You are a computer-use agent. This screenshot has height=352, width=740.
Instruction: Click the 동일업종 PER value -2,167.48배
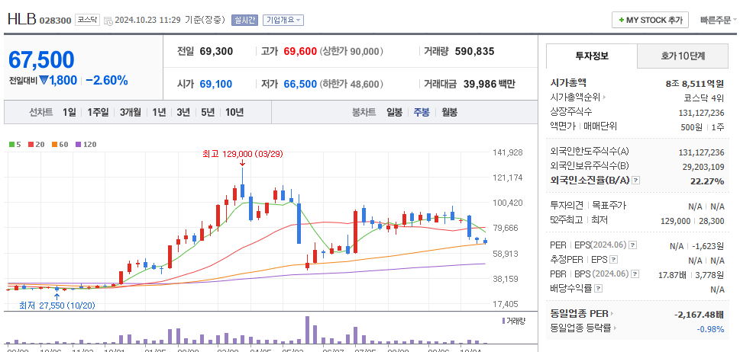pyautogui.click(x=700, y=314)
